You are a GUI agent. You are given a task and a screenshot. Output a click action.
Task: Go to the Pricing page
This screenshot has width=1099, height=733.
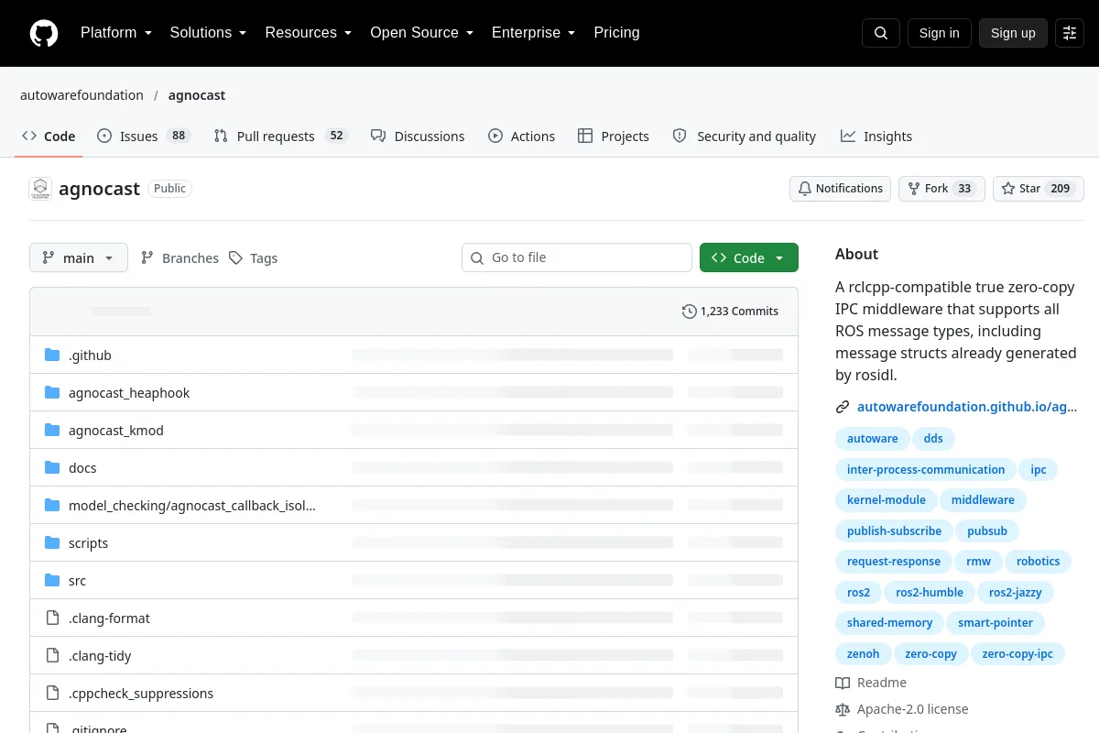point(616,33)
